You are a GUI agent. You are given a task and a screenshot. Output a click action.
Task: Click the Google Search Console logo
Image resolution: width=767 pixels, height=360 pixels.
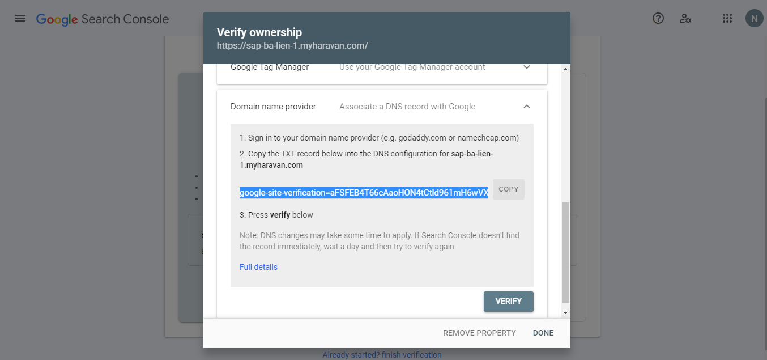tap(103, 19)
